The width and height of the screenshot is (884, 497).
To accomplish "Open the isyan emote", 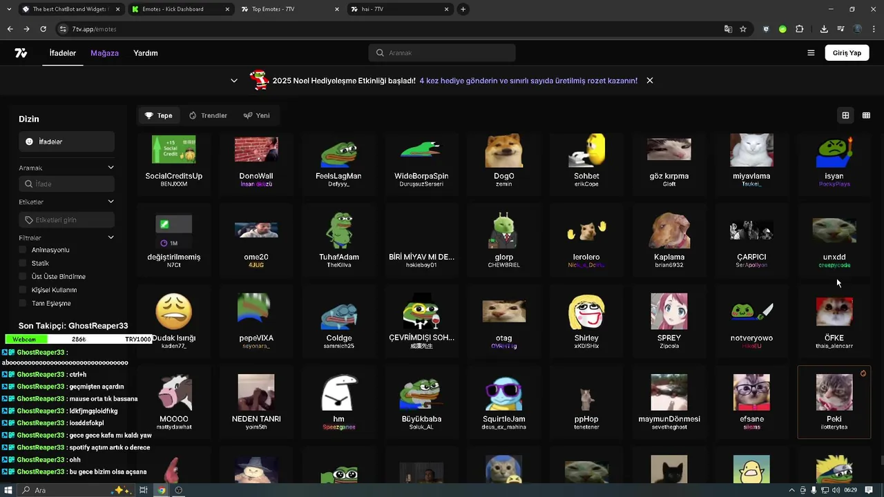I will [834, 162].
